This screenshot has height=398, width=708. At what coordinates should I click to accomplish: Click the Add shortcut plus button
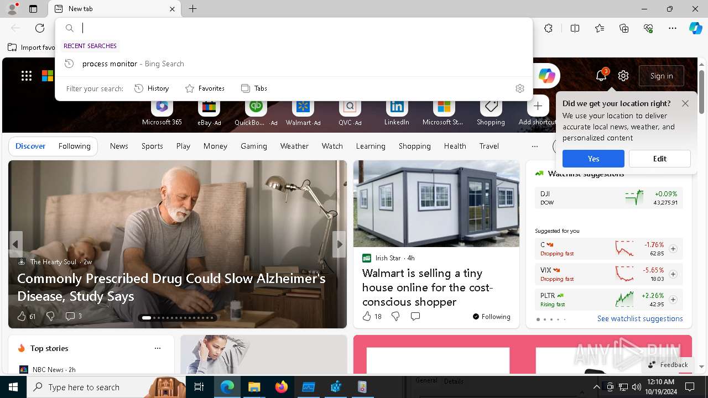coord(538,106)
